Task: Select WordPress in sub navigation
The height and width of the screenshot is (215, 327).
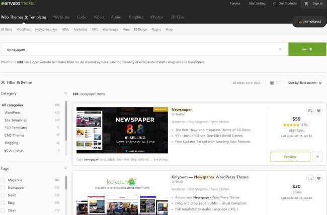Action: click(24, 29)
